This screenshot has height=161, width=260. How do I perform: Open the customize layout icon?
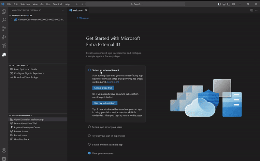pos(234,4)
